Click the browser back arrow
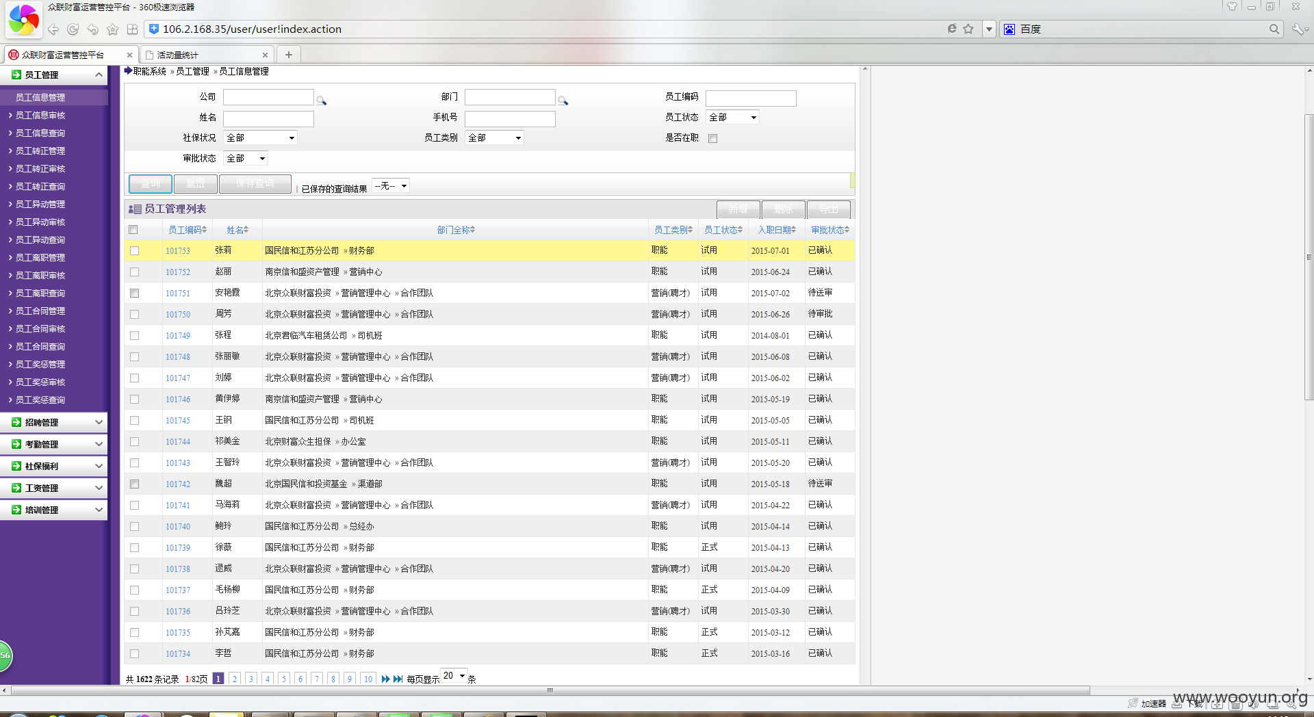 53,29
